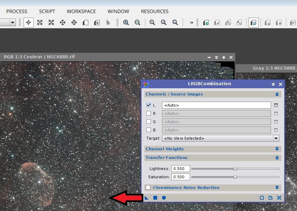This screenshot has width=297, height=211.
Task: Show more toolbar items via chevron
Action: click(191, 23)
